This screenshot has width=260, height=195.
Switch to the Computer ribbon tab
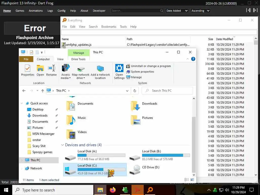click(43, 59)
